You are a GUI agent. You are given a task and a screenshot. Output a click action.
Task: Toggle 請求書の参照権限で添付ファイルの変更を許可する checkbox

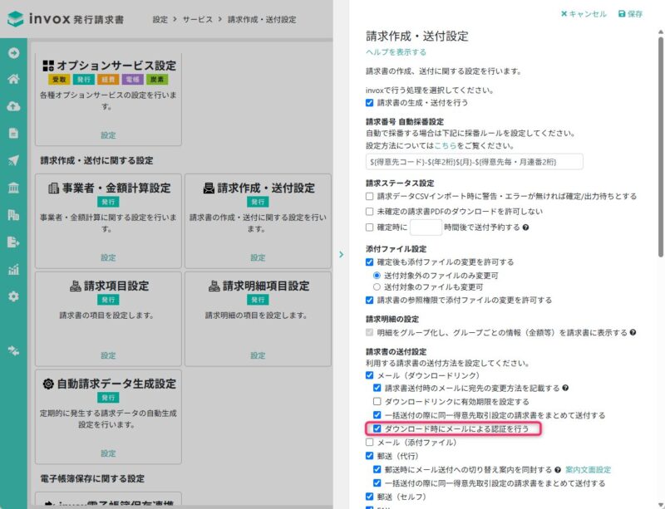tap(369, 300)
